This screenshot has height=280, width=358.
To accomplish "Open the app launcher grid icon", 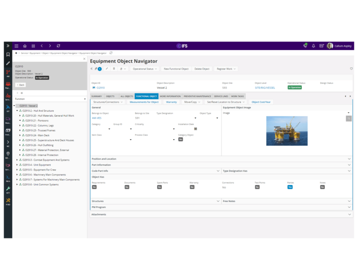I will 33,46.
